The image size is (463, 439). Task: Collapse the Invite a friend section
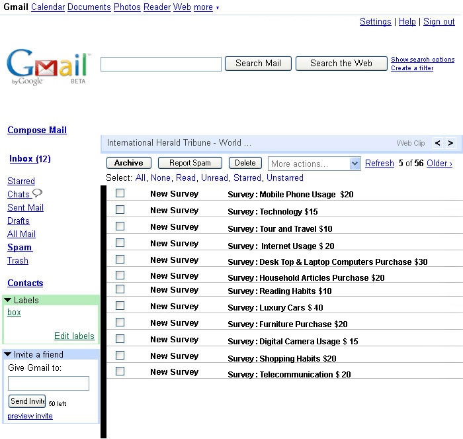[8, 354]
